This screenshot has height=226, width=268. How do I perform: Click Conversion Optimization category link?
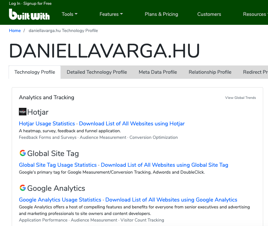154,137
